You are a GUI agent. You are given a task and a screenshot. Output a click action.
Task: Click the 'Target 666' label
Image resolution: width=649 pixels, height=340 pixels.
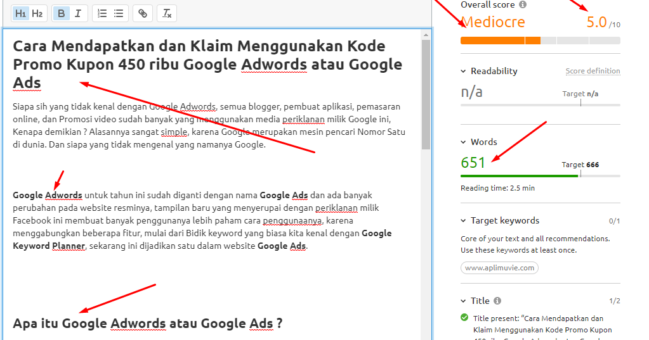point(580,165)
